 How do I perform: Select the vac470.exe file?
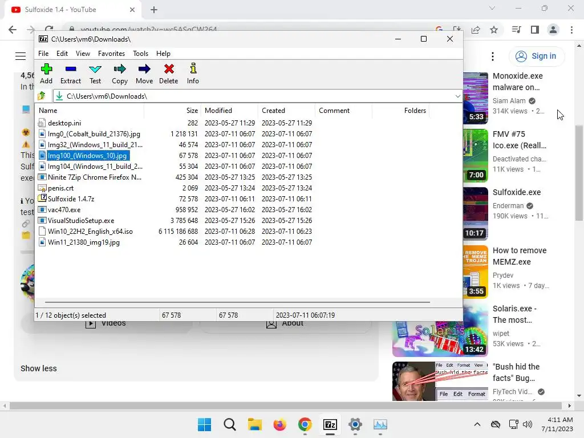pos(64,210)
